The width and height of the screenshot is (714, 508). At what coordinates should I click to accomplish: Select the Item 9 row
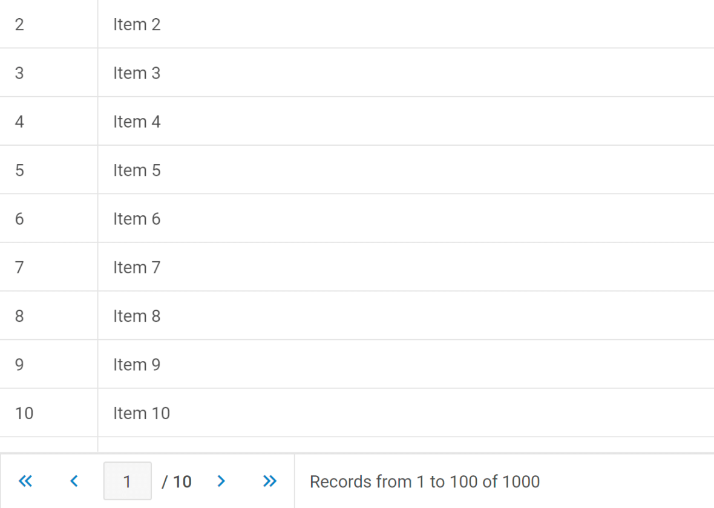tap(357, 364)
